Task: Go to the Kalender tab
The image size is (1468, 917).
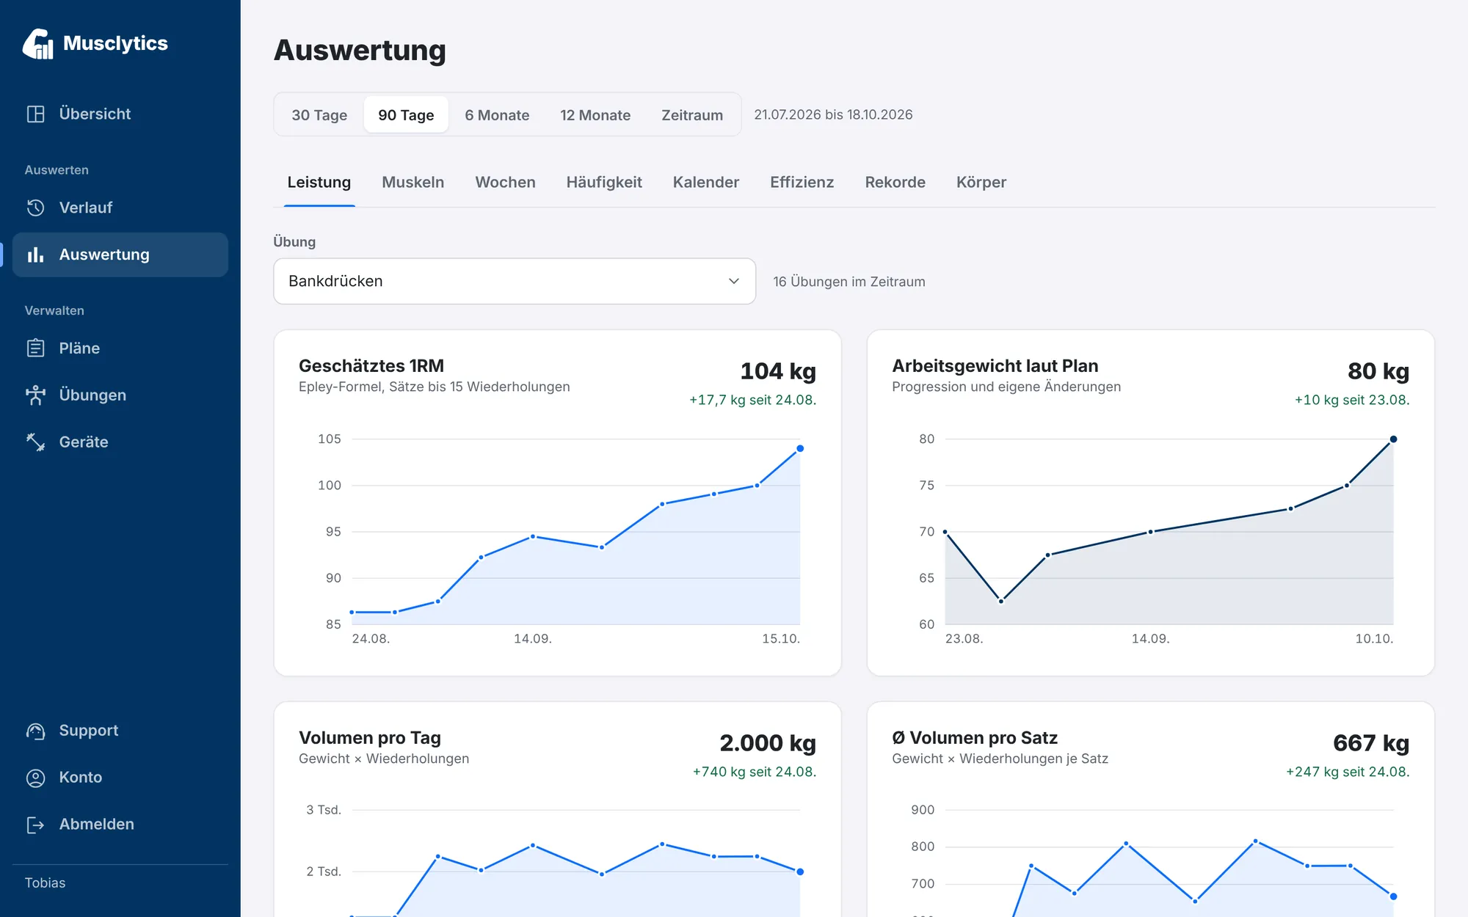Action: pyautogui.click(x=706, y=182)
